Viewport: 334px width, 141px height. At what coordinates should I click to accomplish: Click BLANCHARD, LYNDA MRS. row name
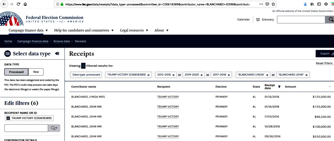[x=88, y=97]
